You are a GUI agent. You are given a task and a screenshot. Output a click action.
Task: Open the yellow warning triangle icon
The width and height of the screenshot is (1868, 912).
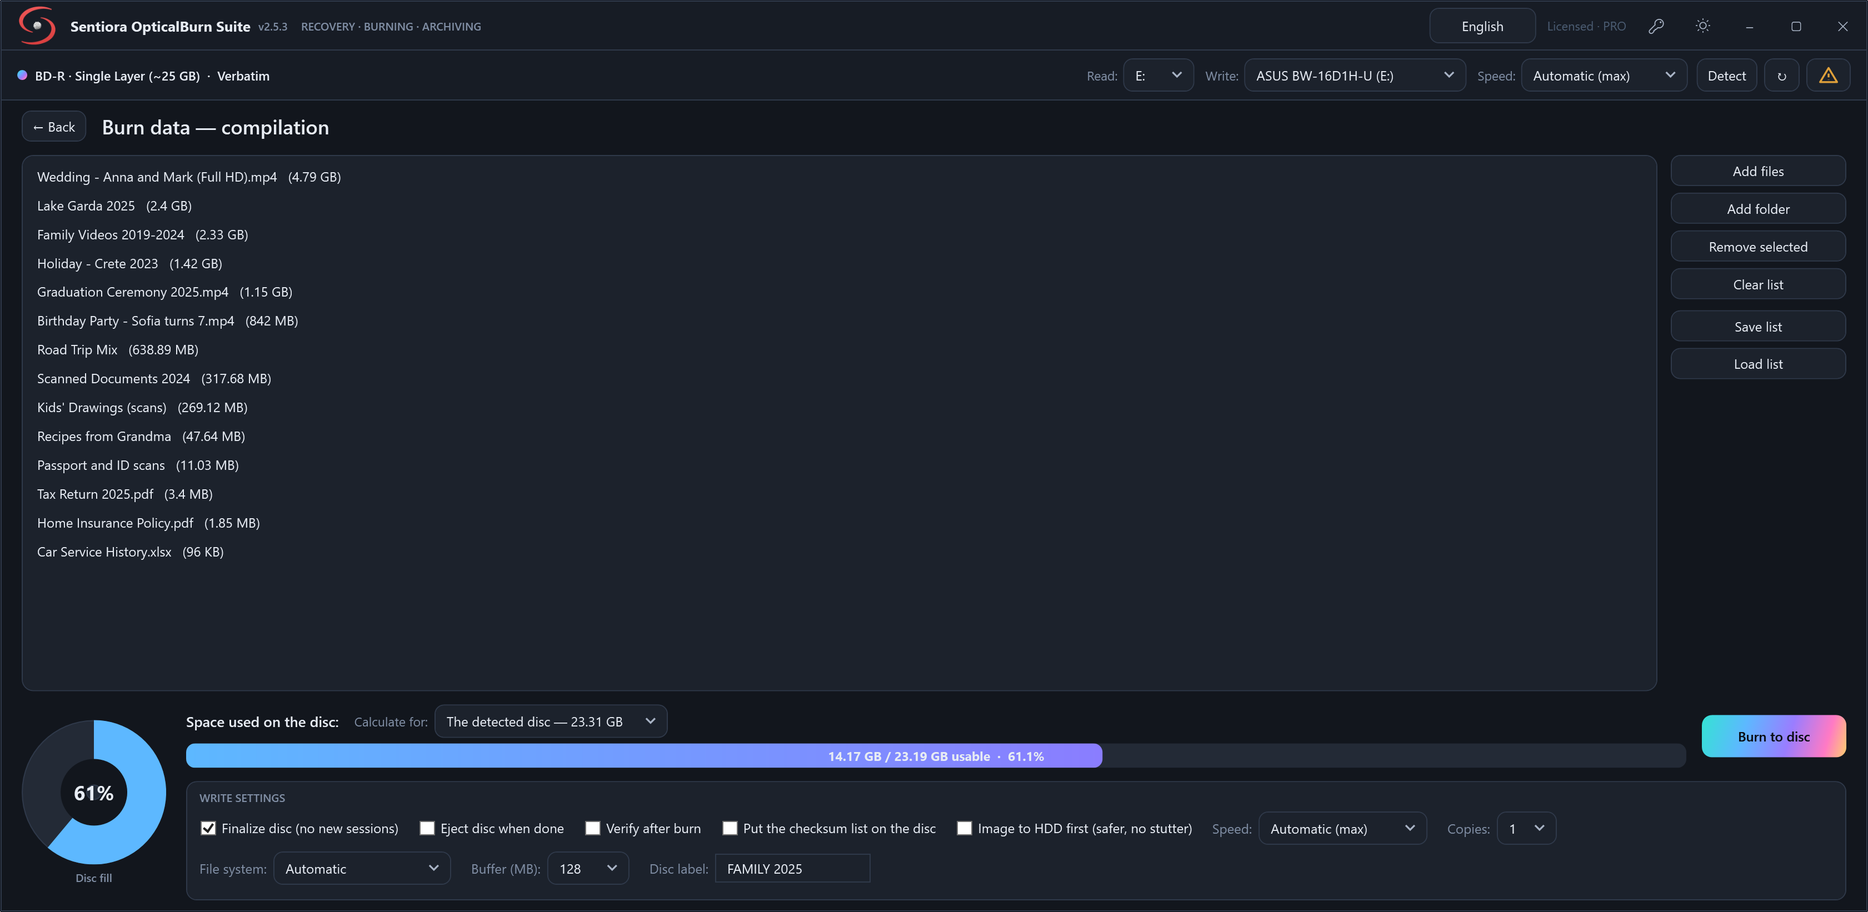click(x=1827, y=76)
